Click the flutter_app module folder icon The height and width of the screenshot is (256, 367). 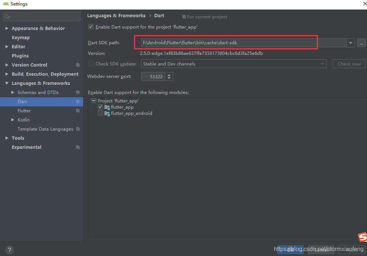(x=107, y=107)
